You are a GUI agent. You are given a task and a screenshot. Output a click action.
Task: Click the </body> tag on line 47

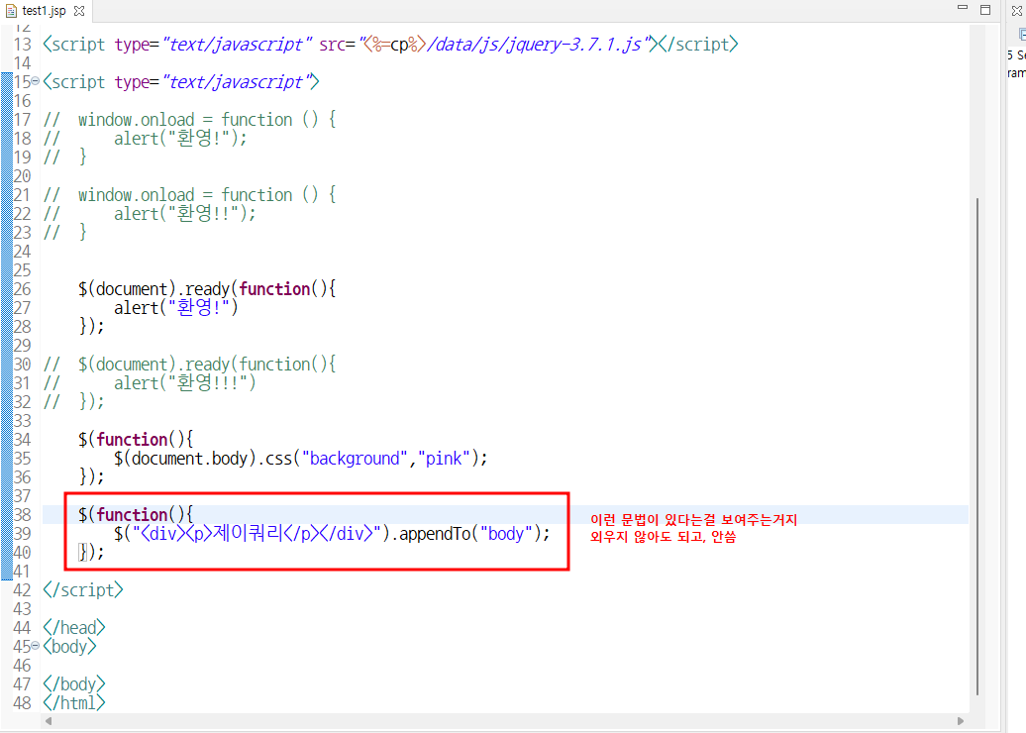pos(74,684)
